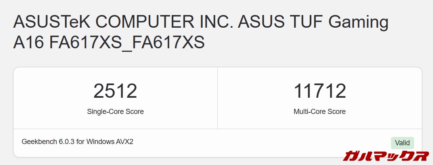Click the word Windows in the footer
This screenshot has width=433, height=165.
[101, 142]
